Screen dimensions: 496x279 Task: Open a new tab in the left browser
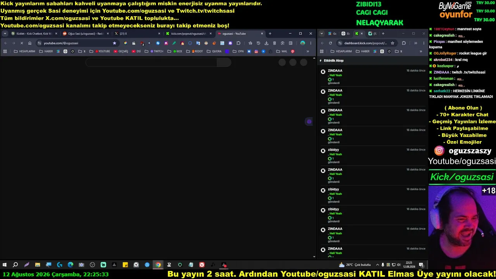pos(270,34)
